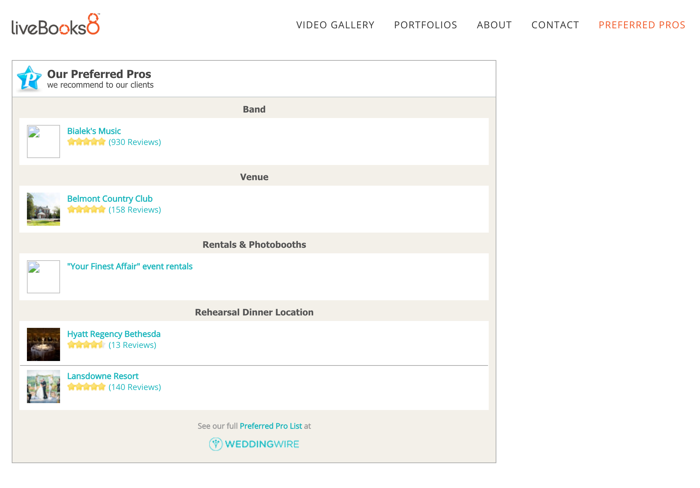Open Hyatt Regency Bethesda thumbnail photo
The width and height of the screenshot is (700, 488).
click(x=43, y=344)
